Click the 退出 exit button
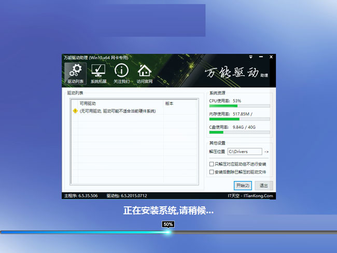337x253 pixels. tap(264, 186)
